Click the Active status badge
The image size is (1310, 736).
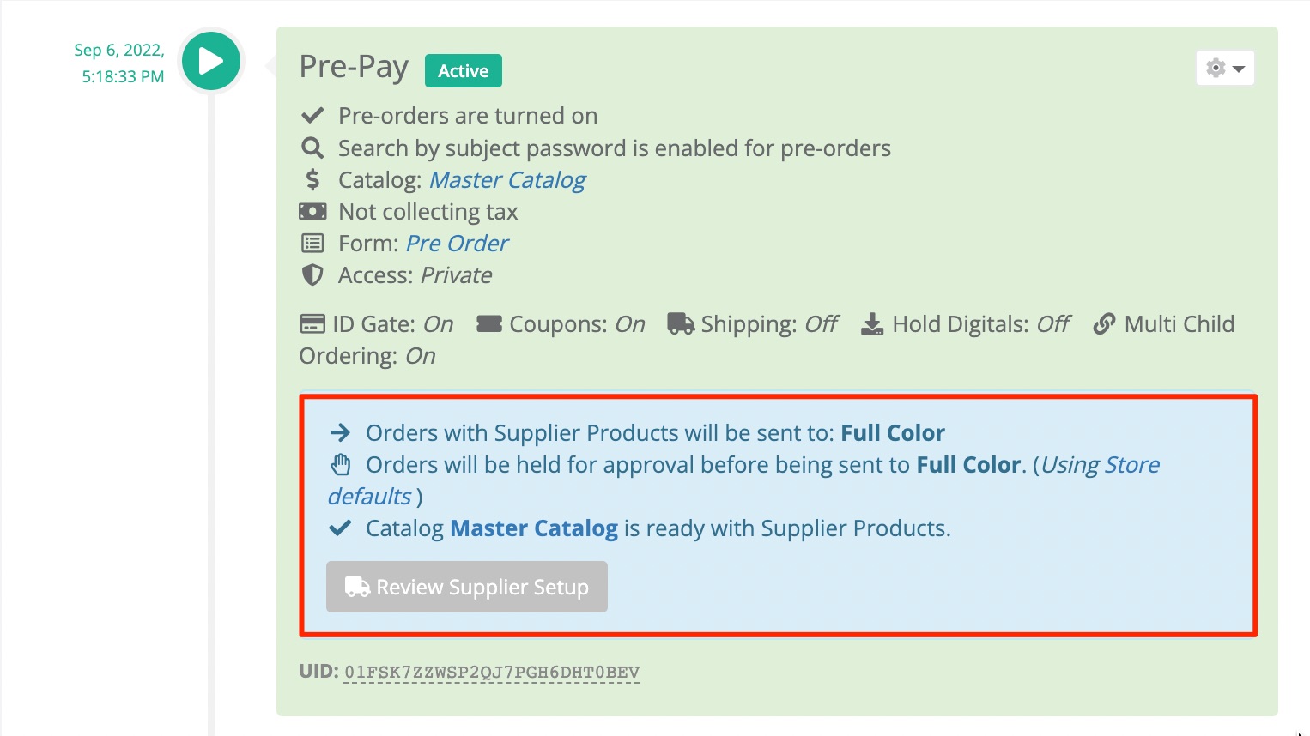click(x=464, y=71)
